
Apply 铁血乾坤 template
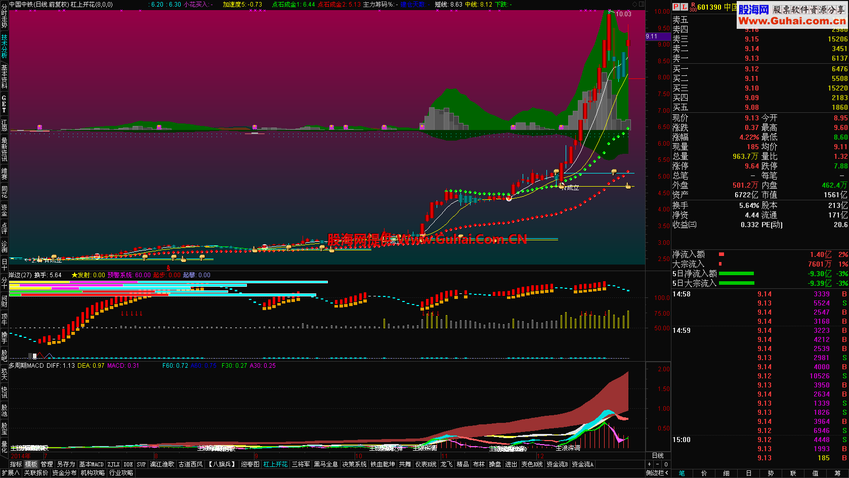[x=383, y=464]
